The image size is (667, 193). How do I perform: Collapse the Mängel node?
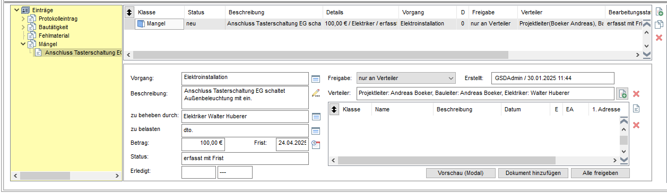pos(23,44)
